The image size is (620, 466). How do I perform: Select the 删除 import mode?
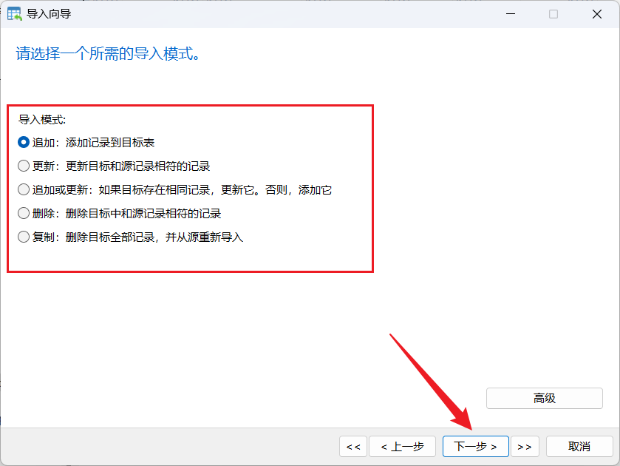pyautogui.click(x=23, y=213)
